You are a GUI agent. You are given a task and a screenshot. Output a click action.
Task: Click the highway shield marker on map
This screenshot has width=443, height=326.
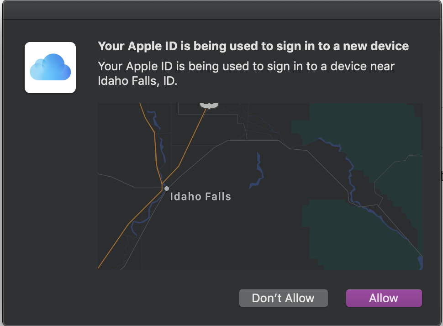209,105
